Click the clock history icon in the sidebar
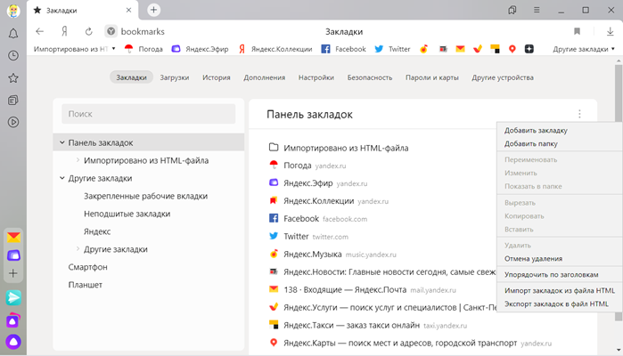 (x=13, y=55)
